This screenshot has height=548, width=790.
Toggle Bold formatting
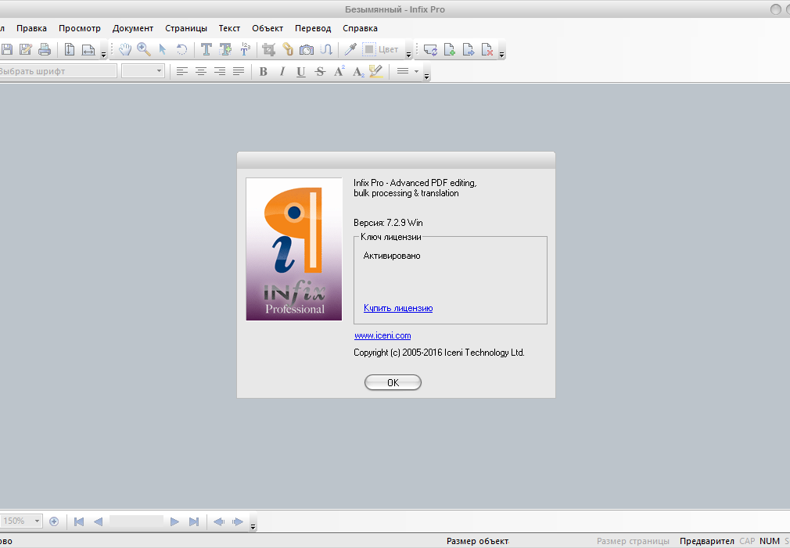tap(263, 71)
